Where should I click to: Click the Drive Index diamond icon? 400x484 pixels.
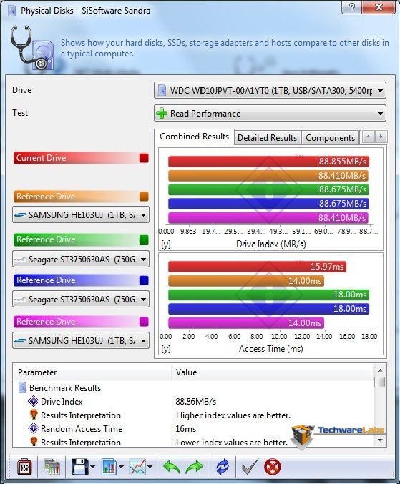pyautogui.click(x=33, y=401)
